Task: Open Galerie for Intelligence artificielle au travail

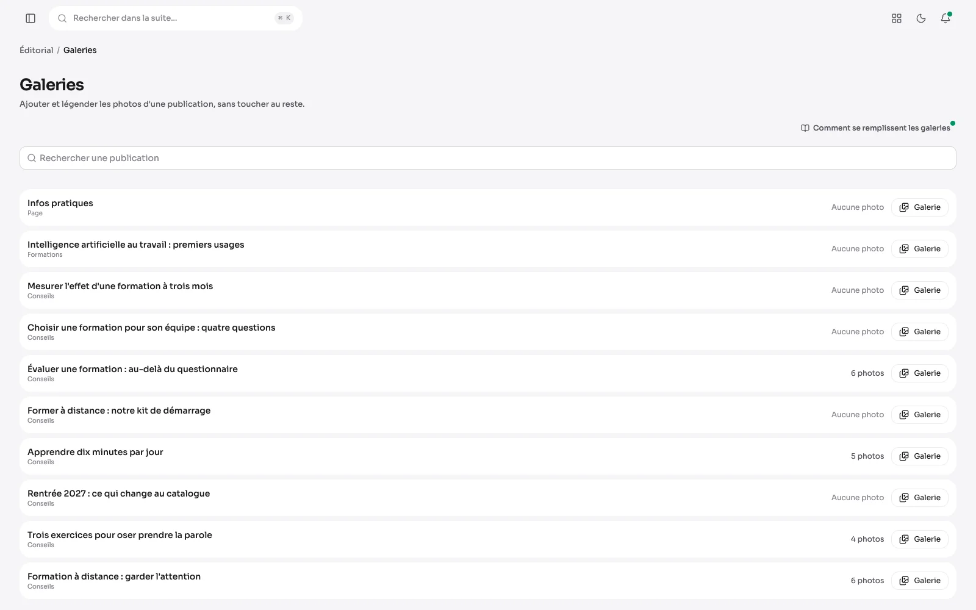Action: point(920,249)
